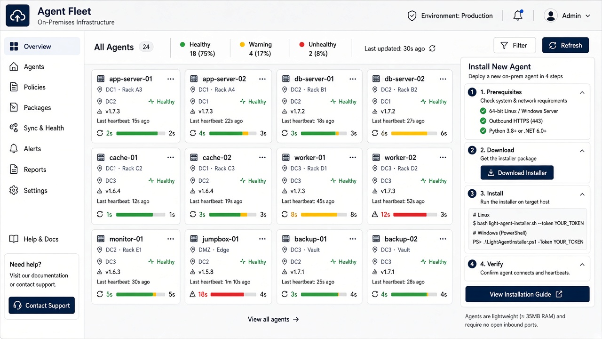602x339 pixels.
Task: Click the server icon on cache-01 card
Action: (x=101, y=158)
